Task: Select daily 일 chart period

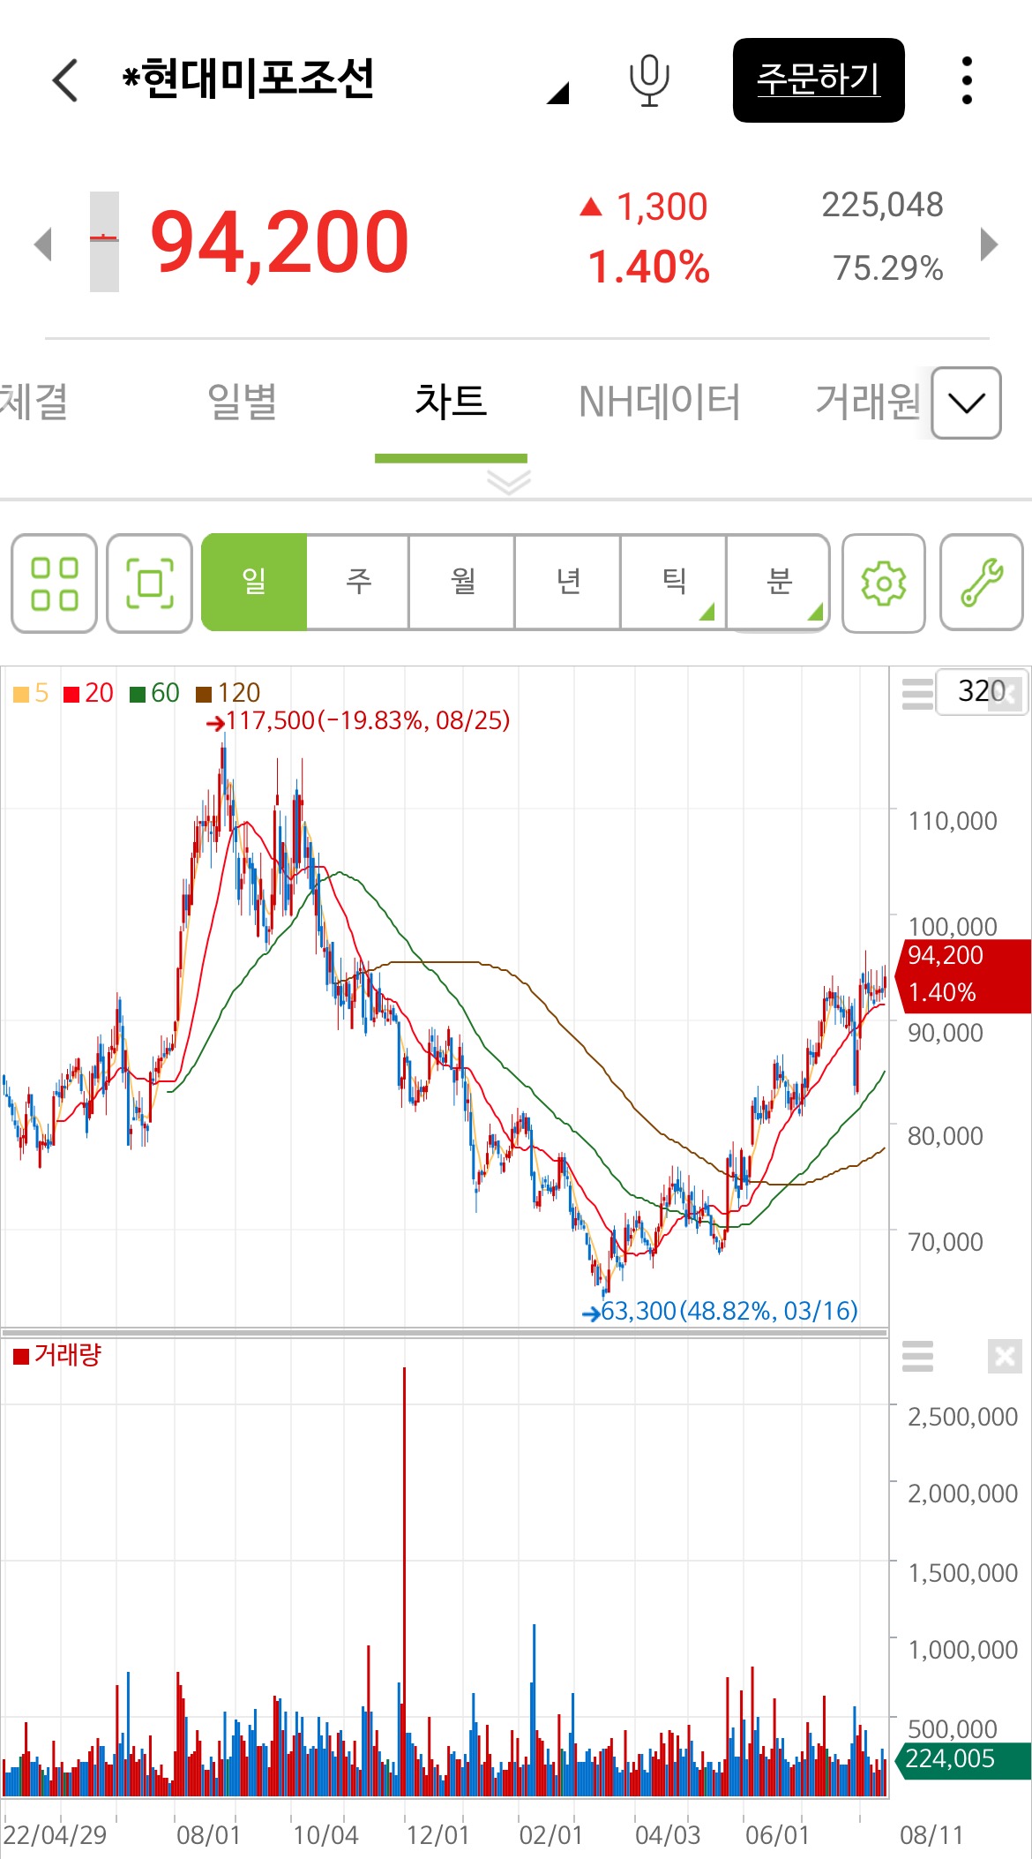Action: point(254,582)
